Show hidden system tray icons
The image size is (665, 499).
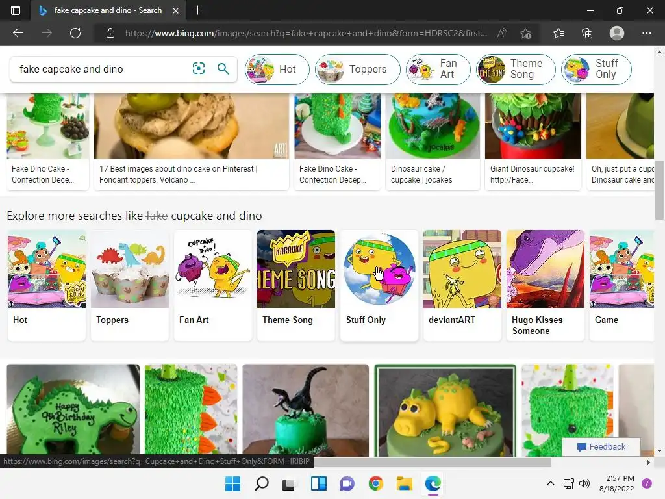(x=550, y=483)
